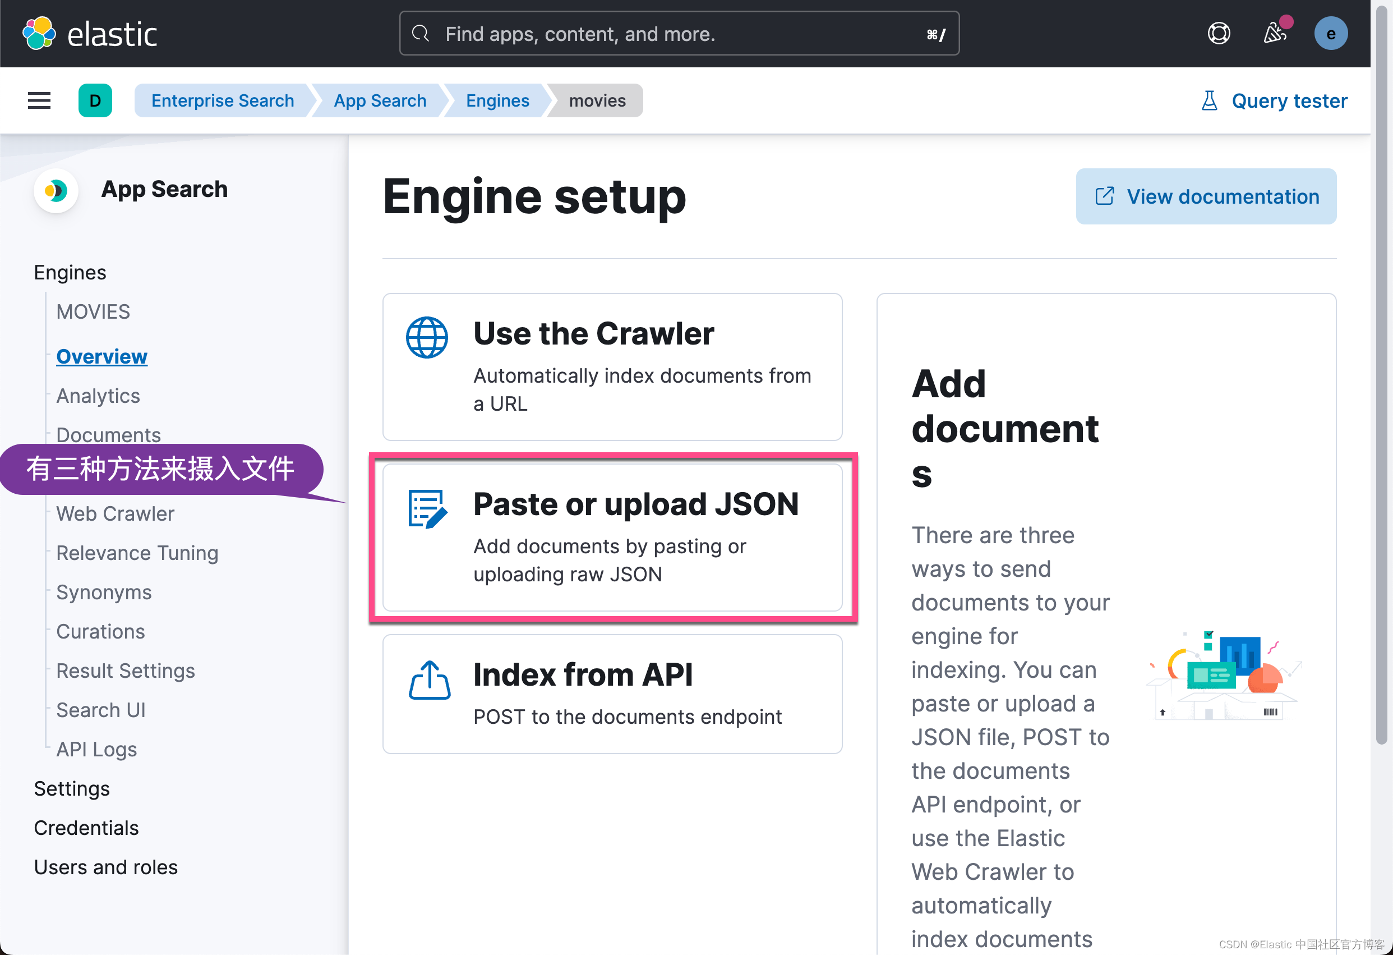Viewport: 1393px width, 955px height.
Task: Go to the Engines breadcrumb
Action: coord(497,100)
